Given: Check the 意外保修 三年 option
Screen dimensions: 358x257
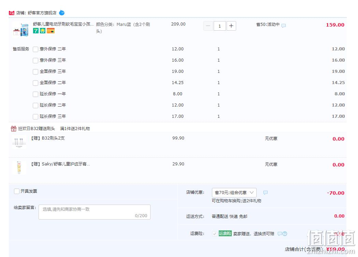Looking at the screenshot, I should click(35, 60).
